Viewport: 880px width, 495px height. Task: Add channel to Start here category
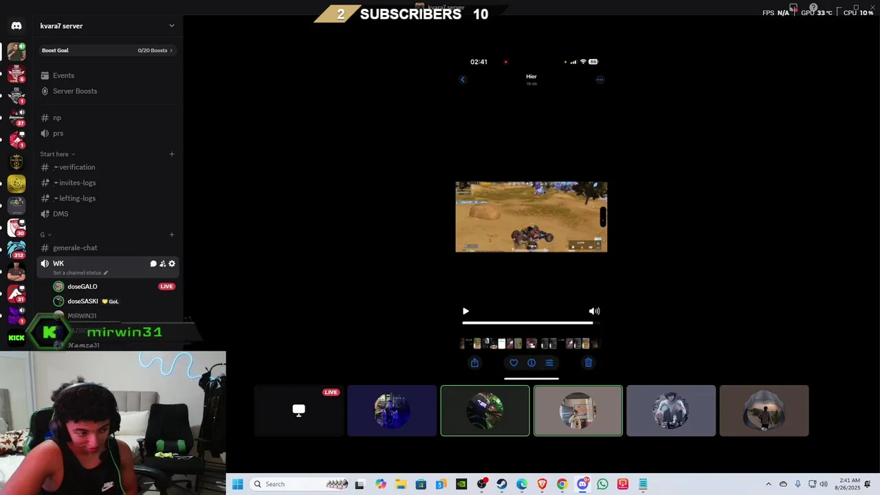172,154
